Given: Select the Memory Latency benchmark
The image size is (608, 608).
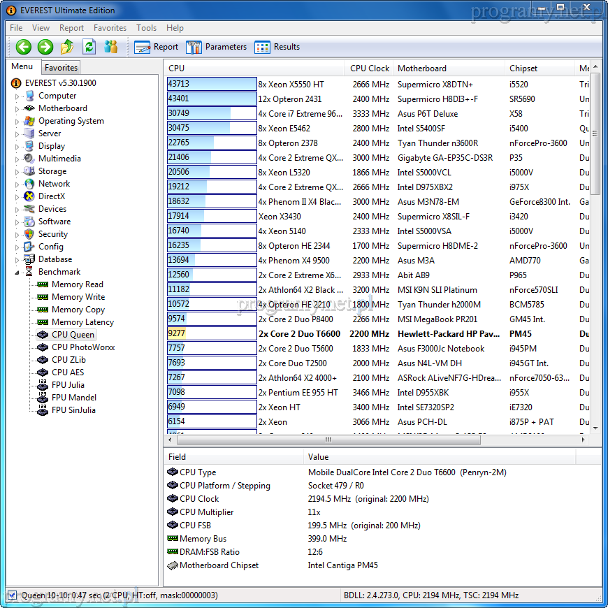Looking at the screenshot, I should [82, 322].
